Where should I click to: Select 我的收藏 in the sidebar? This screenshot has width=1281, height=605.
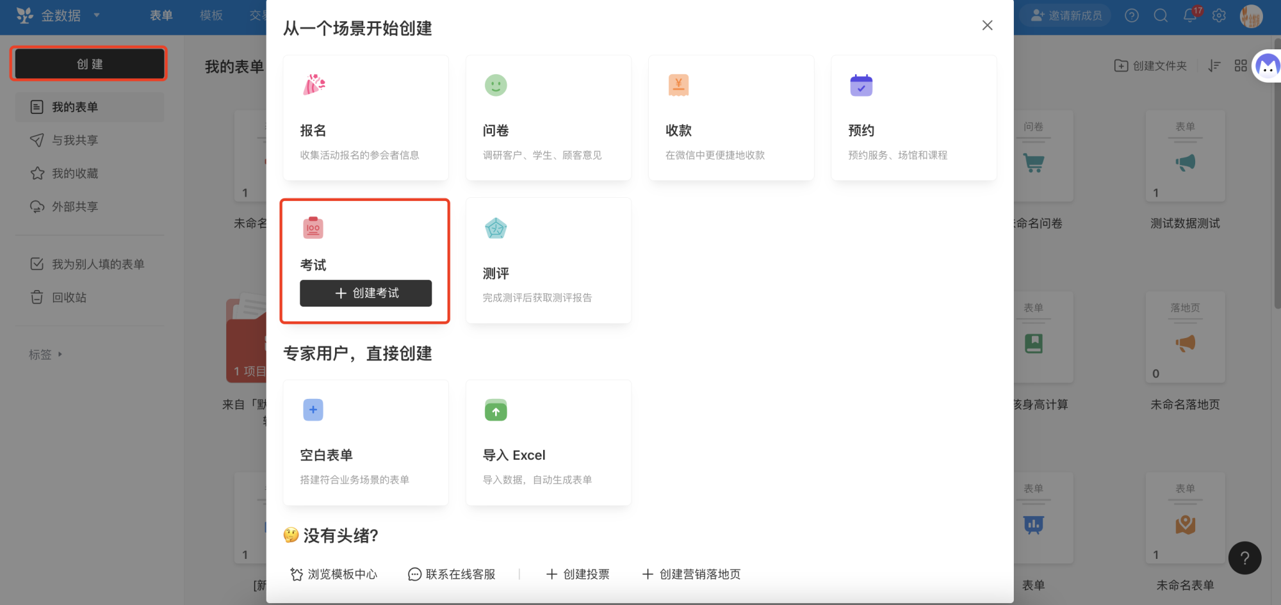point(75,173)
